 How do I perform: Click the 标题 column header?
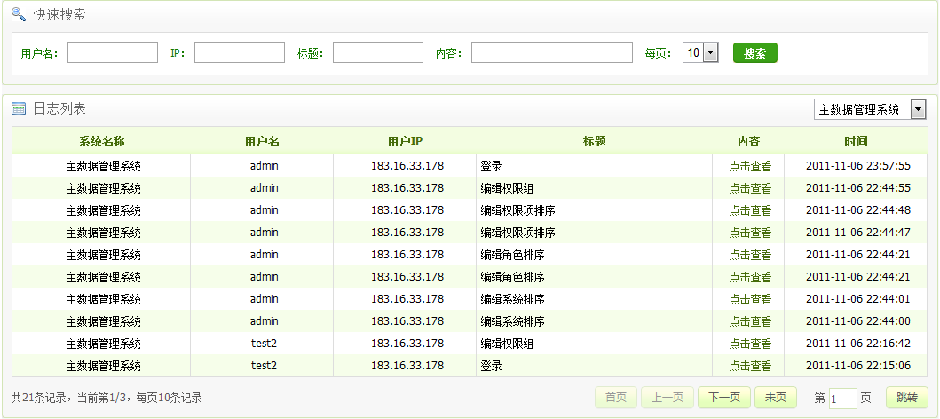point(594,141)
